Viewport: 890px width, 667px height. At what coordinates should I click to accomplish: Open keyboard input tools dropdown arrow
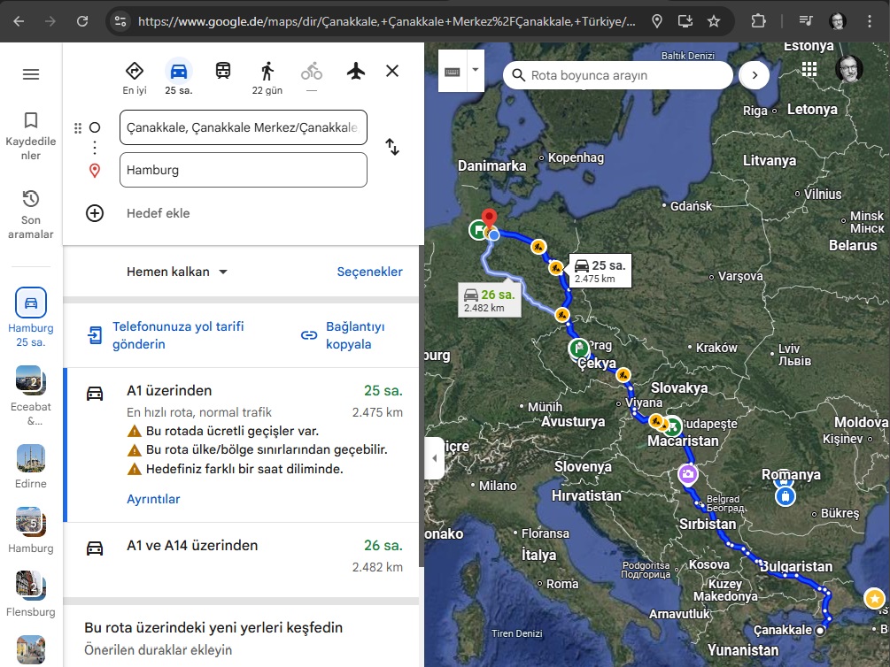pyautogui.click(x=476, y=71)
